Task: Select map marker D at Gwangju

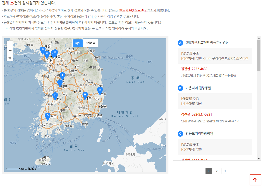Action: 48,116
